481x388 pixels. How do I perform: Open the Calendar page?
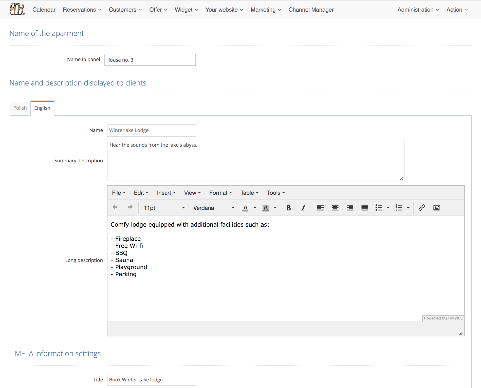[44, 10]
